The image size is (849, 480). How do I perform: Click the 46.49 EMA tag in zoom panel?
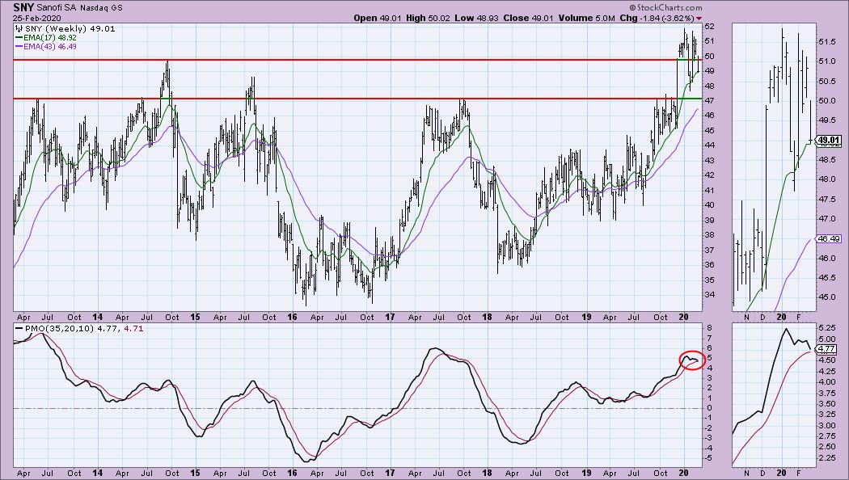pos(829,238)
